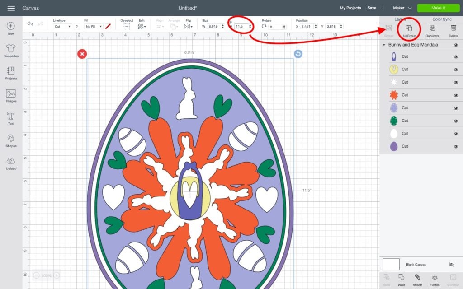The height and width of the screenshot is (289, 463).
Task: Open the Templates panel
Action: 11,51
